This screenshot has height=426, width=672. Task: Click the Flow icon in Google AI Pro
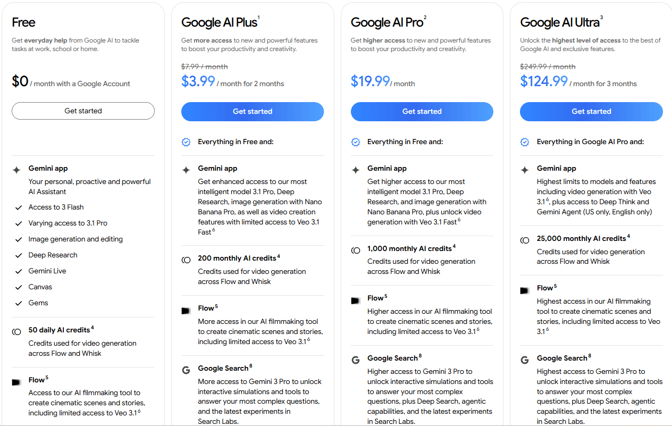pyautogui.click(x=356, y=300)
